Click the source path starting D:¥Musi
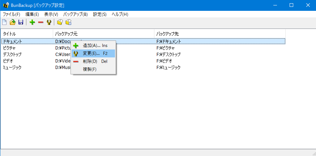This screenshot has width=316, height=156. [63, 68]
